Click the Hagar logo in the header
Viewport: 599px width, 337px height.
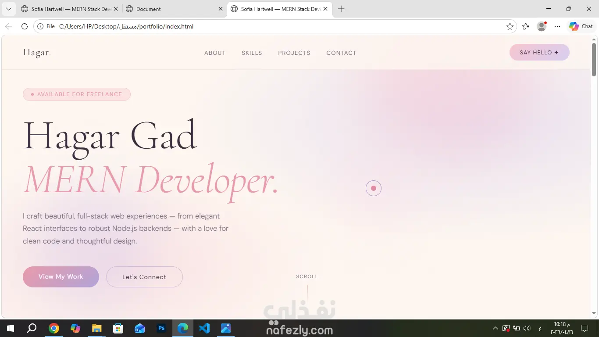click(37, 53)
